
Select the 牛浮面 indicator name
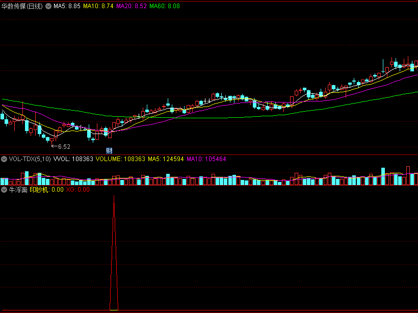[x=18, y=190]
